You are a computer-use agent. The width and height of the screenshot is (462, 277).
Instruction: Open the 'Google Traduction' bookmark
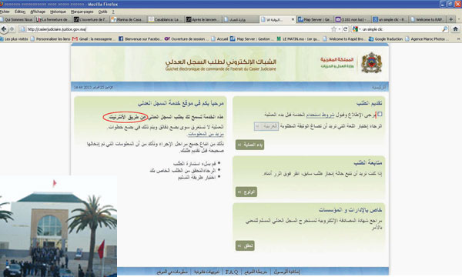tap(386, 38)
